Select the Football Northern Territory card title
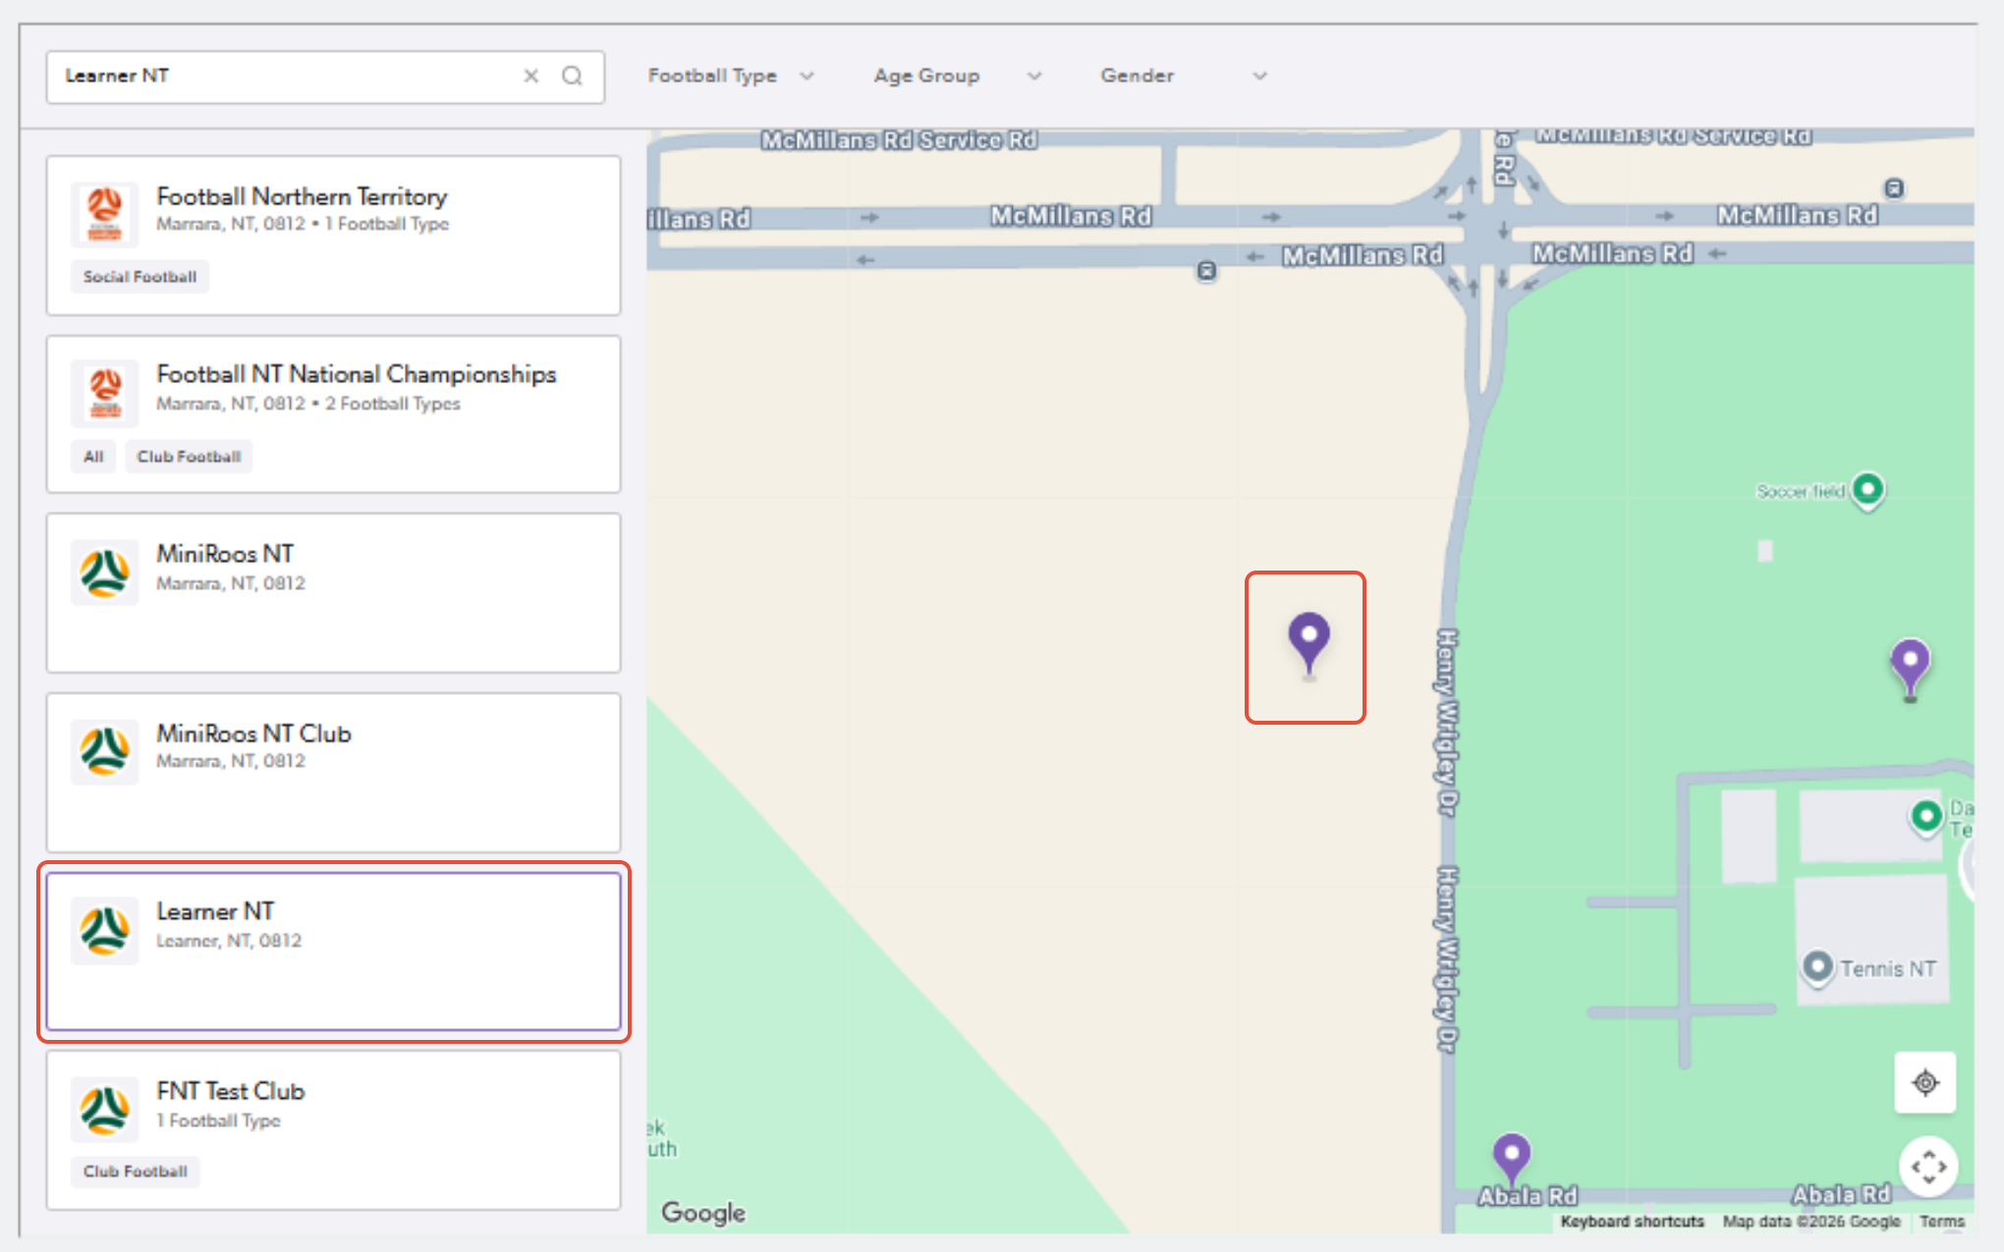This screenshot has height=1252, width=2004. coord(302,196)
